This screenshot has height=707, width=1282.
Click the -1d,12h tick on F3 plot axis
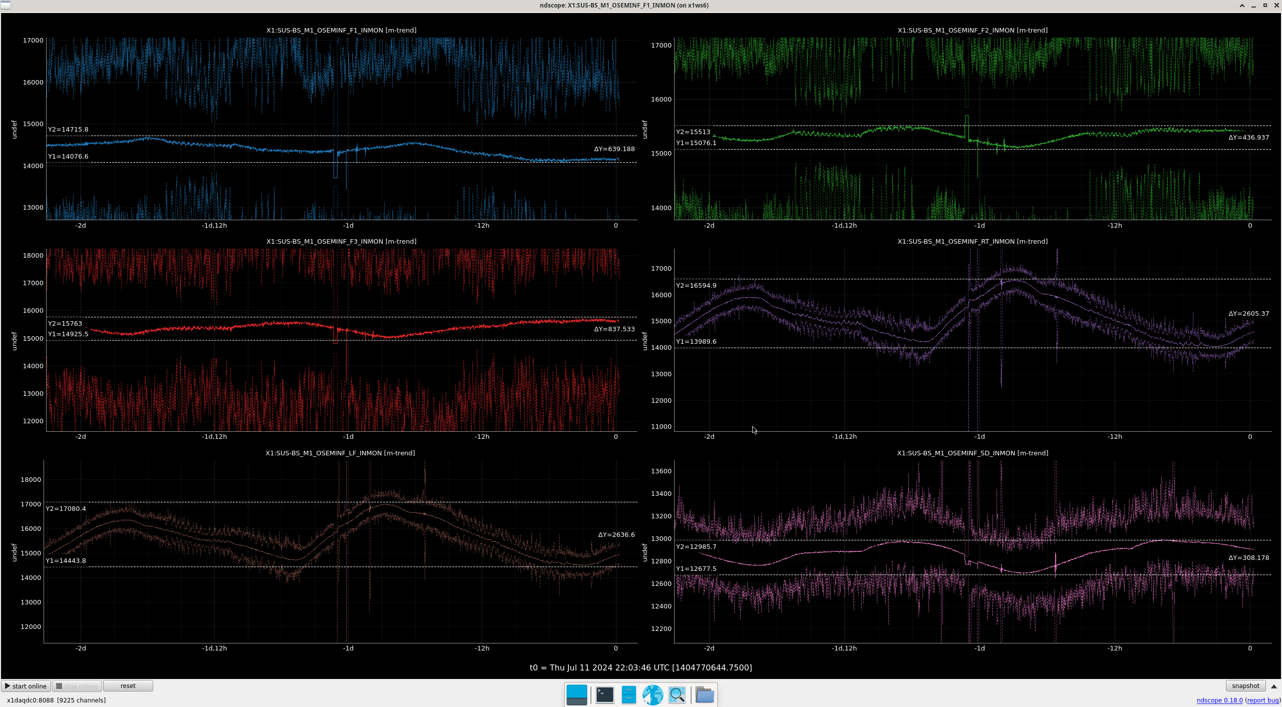tap(214, 436)
